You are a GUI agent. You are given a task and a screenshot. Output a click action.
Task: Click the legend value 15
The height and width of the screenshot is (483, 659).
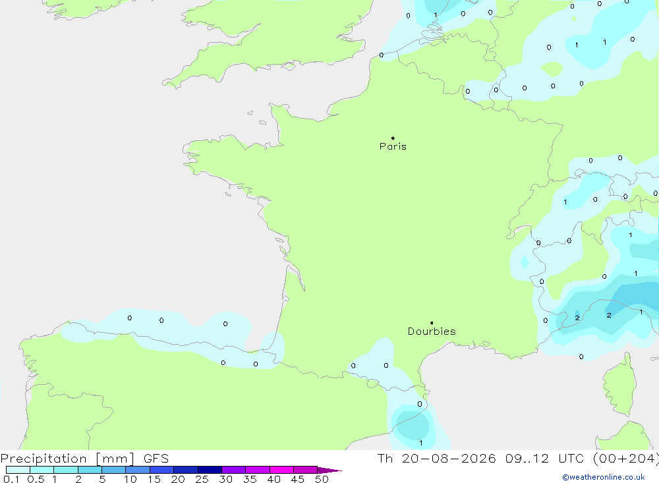coord(154,479)
